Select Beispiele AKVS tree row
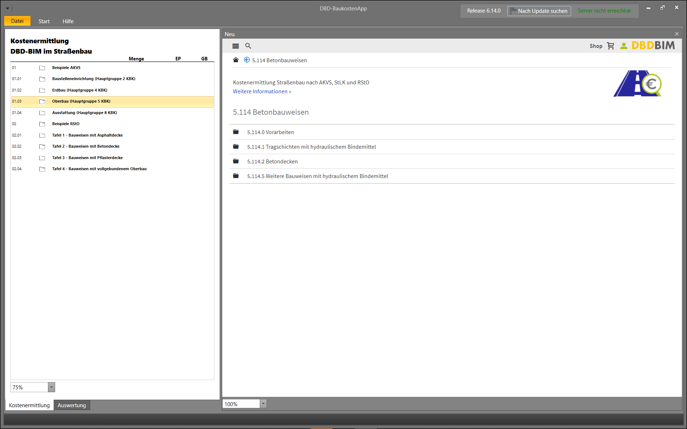Viewport: 687px width, 429px height. point(112,68)
